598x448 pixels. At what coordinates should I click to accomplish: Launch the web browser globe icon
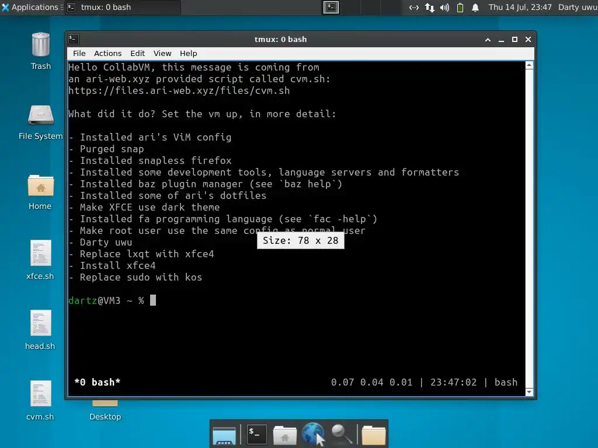coord(313,434)
